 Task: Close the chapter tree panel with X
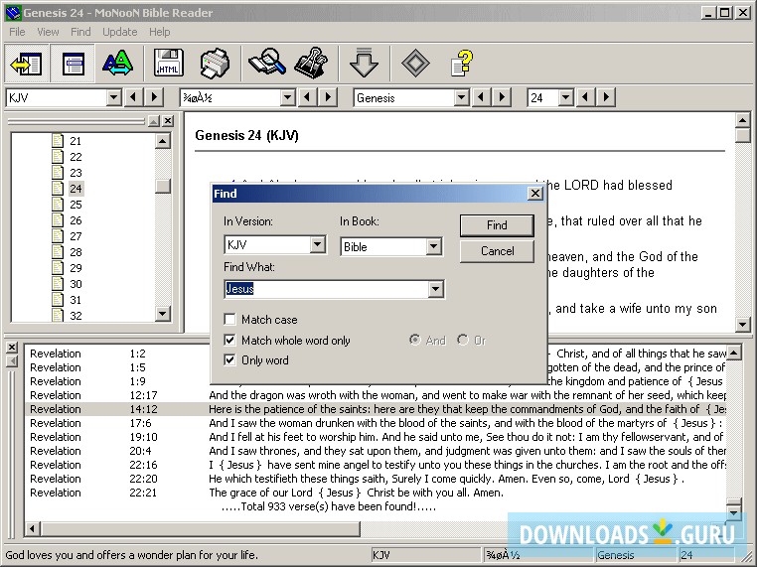coord(168,121)
